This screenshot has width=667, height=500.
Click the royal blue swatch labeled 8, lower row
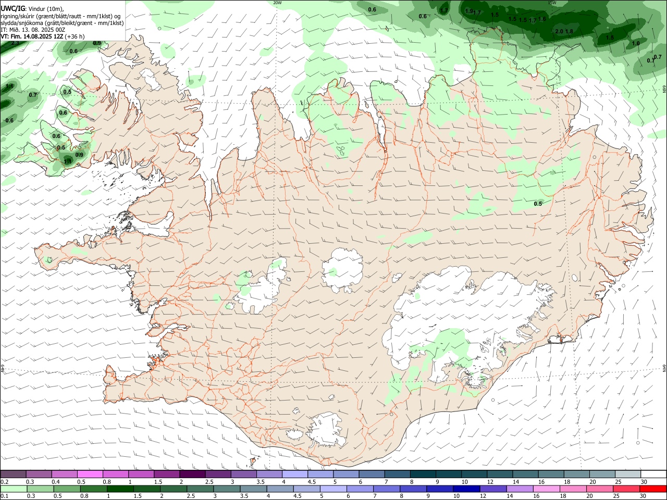413,489
